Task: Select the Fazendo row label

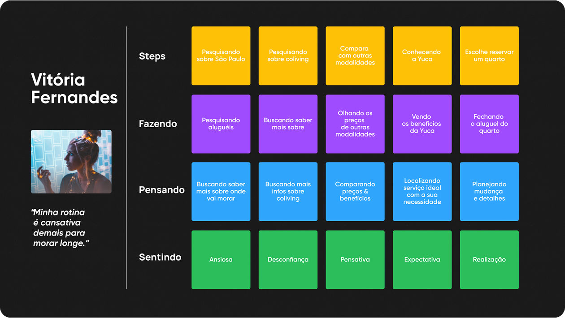Action: pyautogui.click(x=158, y=124)
